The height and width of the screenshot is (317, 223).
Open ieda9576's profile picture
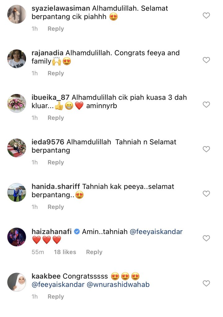[17, 148]
